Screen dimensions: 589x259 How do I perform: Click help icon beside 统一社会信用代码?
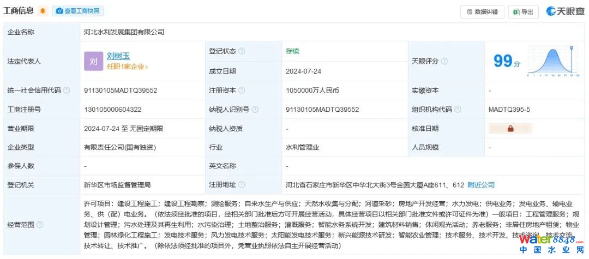point(67,91)
